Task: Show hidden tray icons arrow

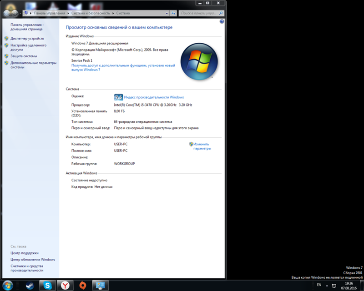Action: click(x=327, y=286)
